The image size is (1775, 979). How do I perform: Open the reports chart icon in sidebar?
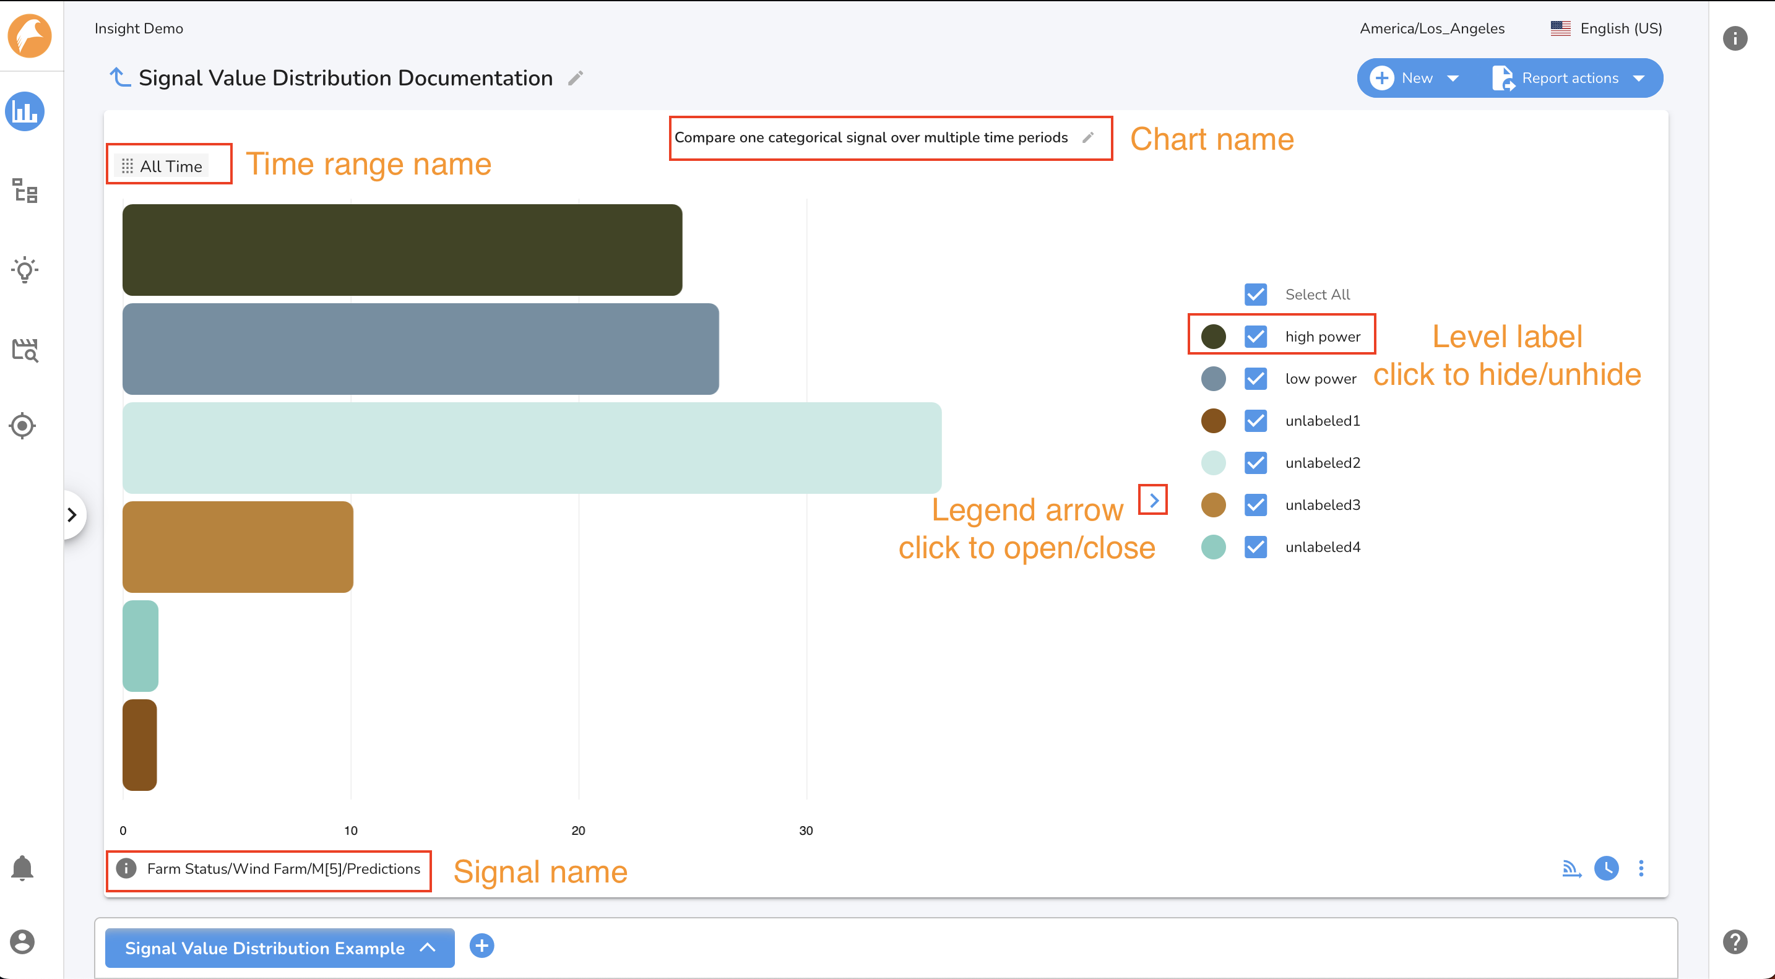pyautogui.click(x=25, y=111)
